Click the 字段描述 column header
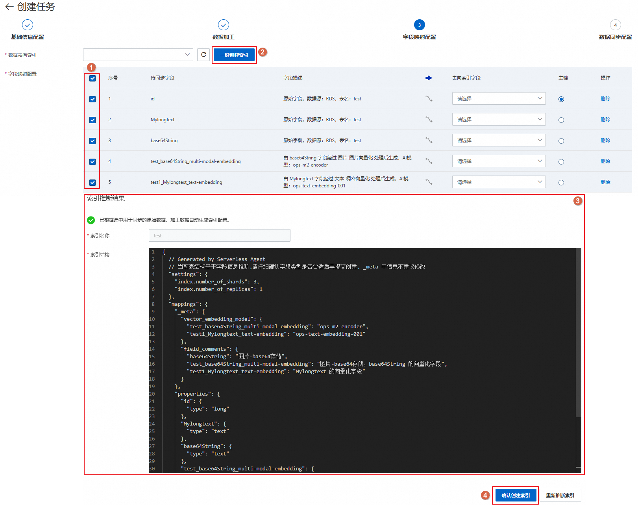This screenshot has width=638, height=507. [293, 78]
